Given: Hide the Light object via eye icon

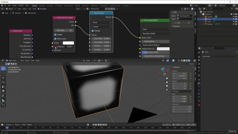Looking at the screenshot, I should 234,22.
